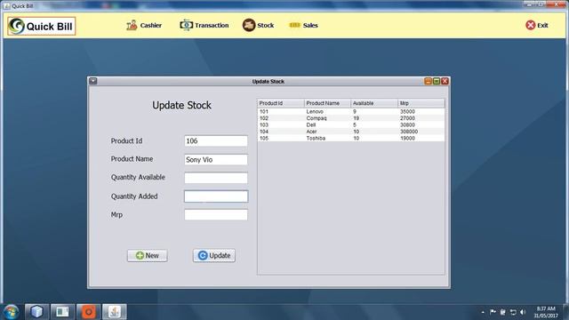Viewport: 569px width, 320px height.
Task: Focus the Product Id field
Action: (216, 140)
